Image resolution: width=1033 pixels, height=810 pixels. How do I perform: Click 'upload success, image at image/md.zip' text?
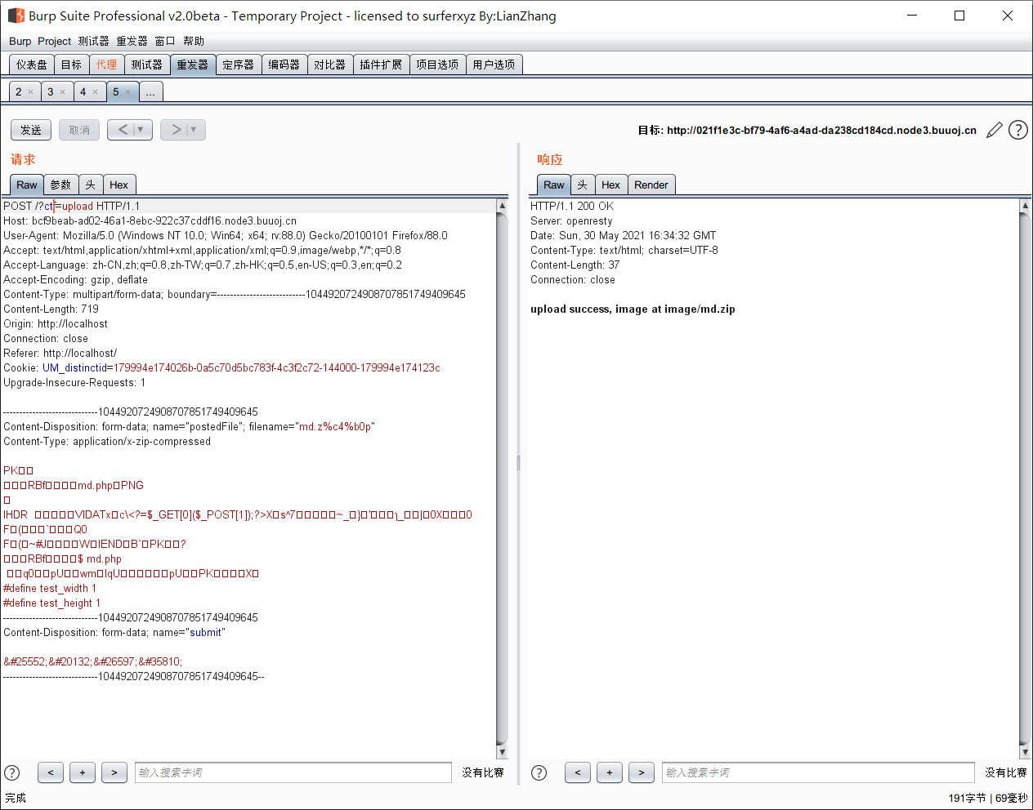coord(633,309)
